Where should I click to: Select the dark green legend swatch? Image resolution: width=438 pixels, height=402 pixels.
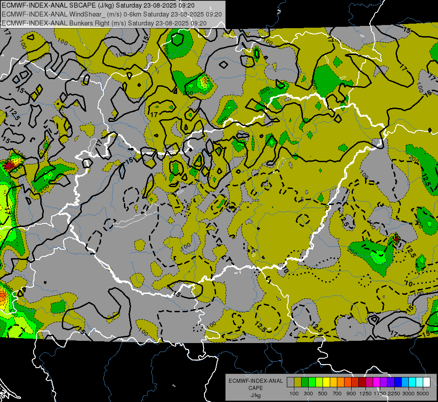tap(305, 382)
